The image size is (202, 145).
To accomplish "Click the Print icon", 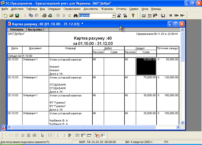I will click(44, 16).
